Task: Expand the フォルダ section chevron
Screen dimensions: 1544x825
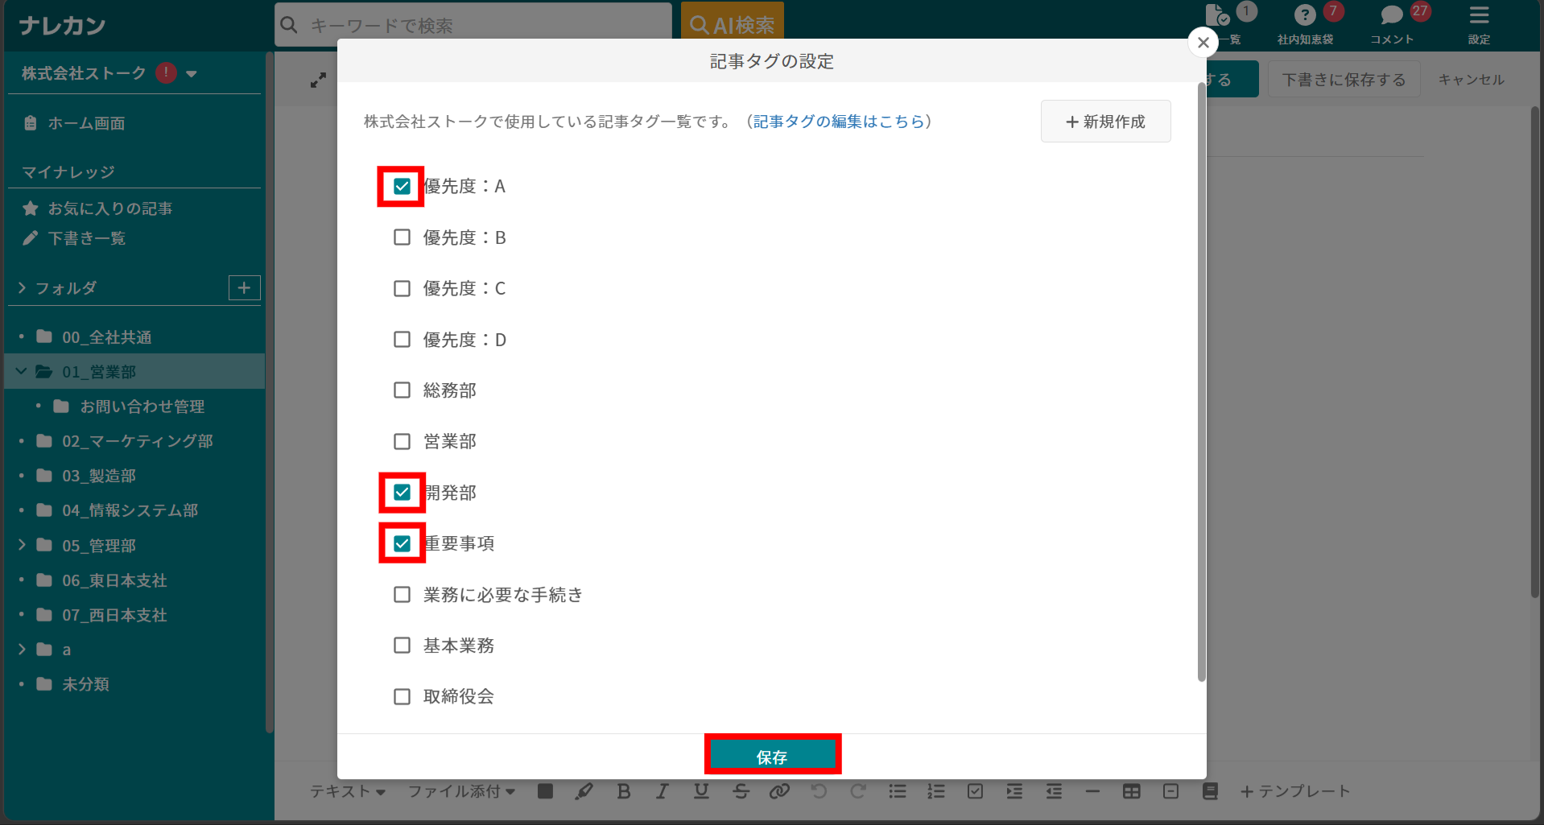Action: click(x=22, y=288)
